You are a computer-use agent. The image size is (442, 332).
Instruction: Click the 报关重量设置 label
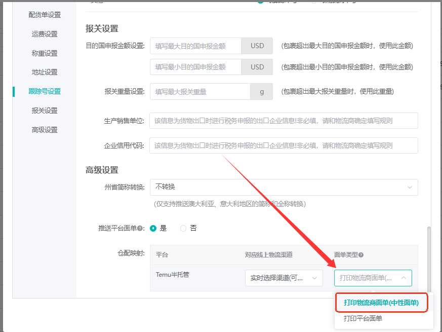tap(125, 91)
